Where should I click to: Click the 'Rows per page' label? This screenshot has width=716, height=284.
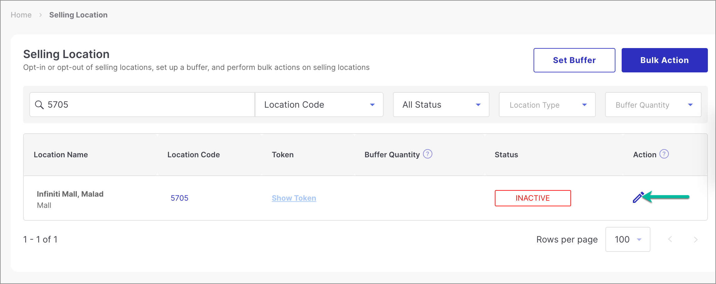pos(567,240)
